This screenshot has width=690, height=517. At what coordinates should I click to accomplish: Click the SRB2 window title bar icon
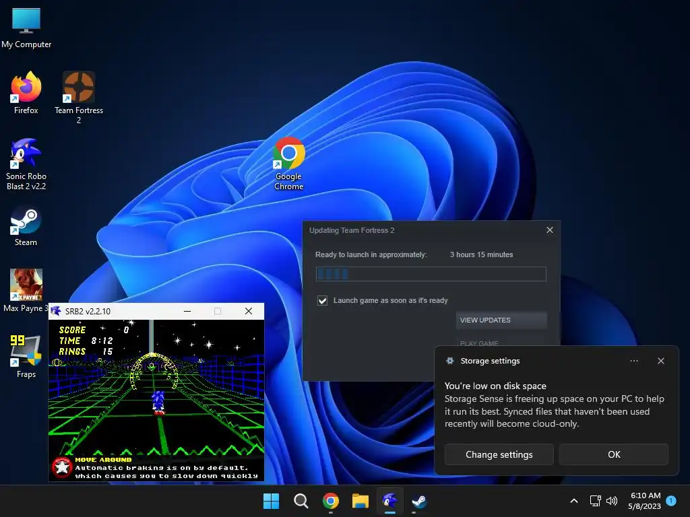pos(56,311)
